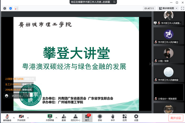Open the blue security shield icon
Viewport: 185px width, 123px height.
11,9
